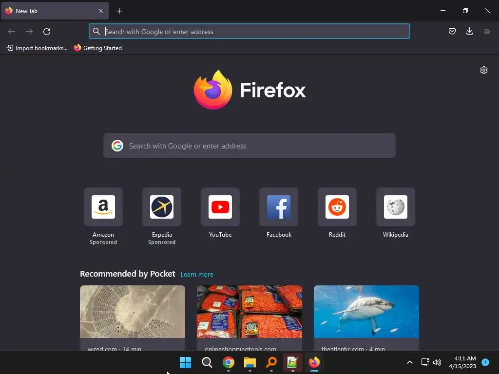Open the Expedia sponsored shortcut
Screen dimensions: 499x374
(162, 206)
